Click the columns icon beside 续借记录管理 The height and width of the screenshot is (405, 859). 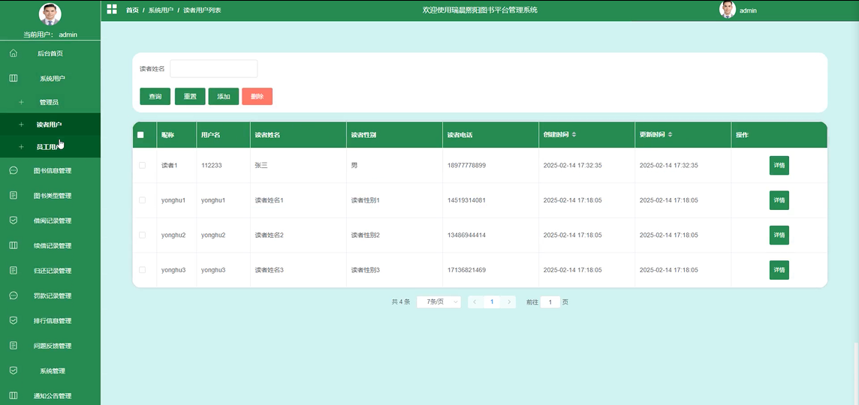tap(14, 246)
